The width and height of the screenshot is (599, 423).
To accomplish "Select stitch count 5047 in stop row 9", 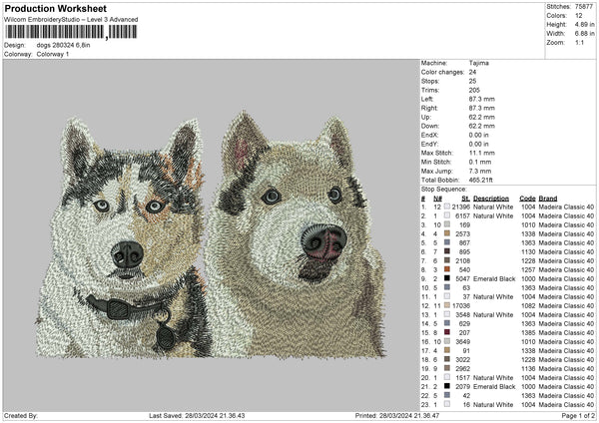I will coord(462,278).
